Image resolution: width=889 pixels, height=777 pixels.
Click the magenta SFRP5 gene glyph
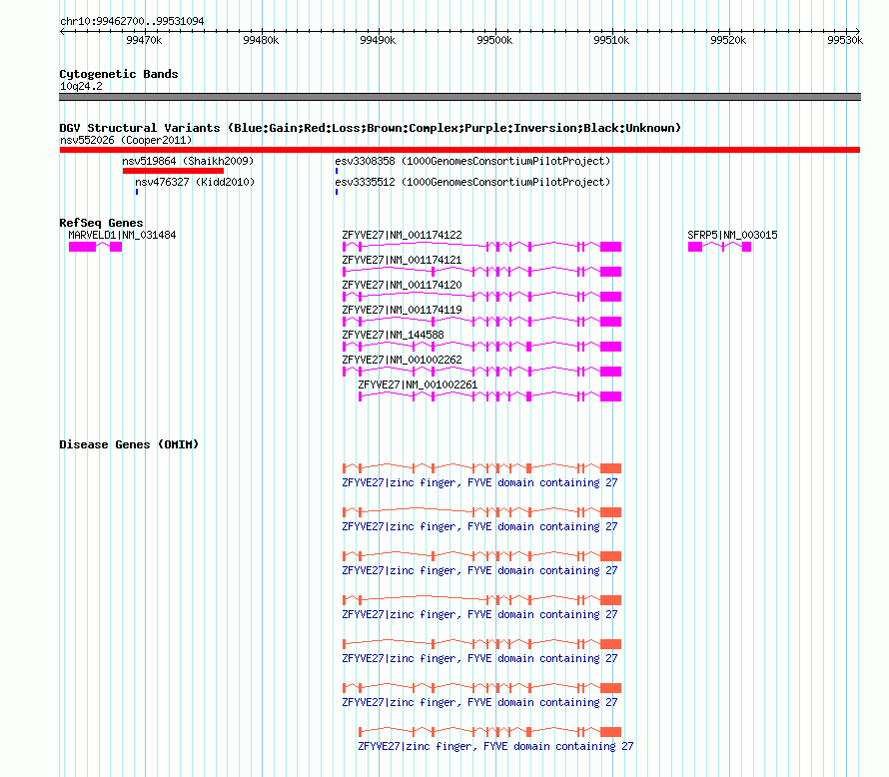(x=719, y=247)
